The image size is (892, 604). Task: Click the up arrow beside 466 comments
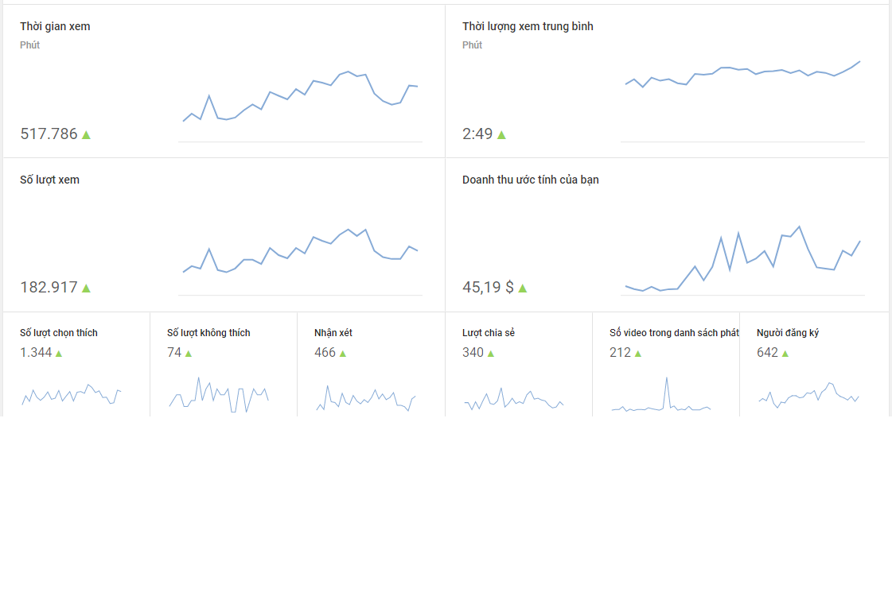click(x=343, y=354)
